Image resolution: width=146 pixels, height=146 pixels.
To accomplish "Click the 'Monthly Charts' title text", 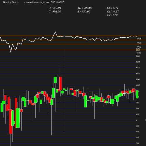I will (11, 2).
